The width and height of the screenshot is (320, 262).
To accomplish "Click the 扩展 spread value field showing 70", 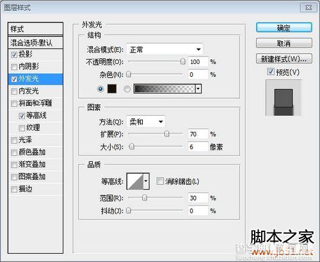I will click(198, 134).
